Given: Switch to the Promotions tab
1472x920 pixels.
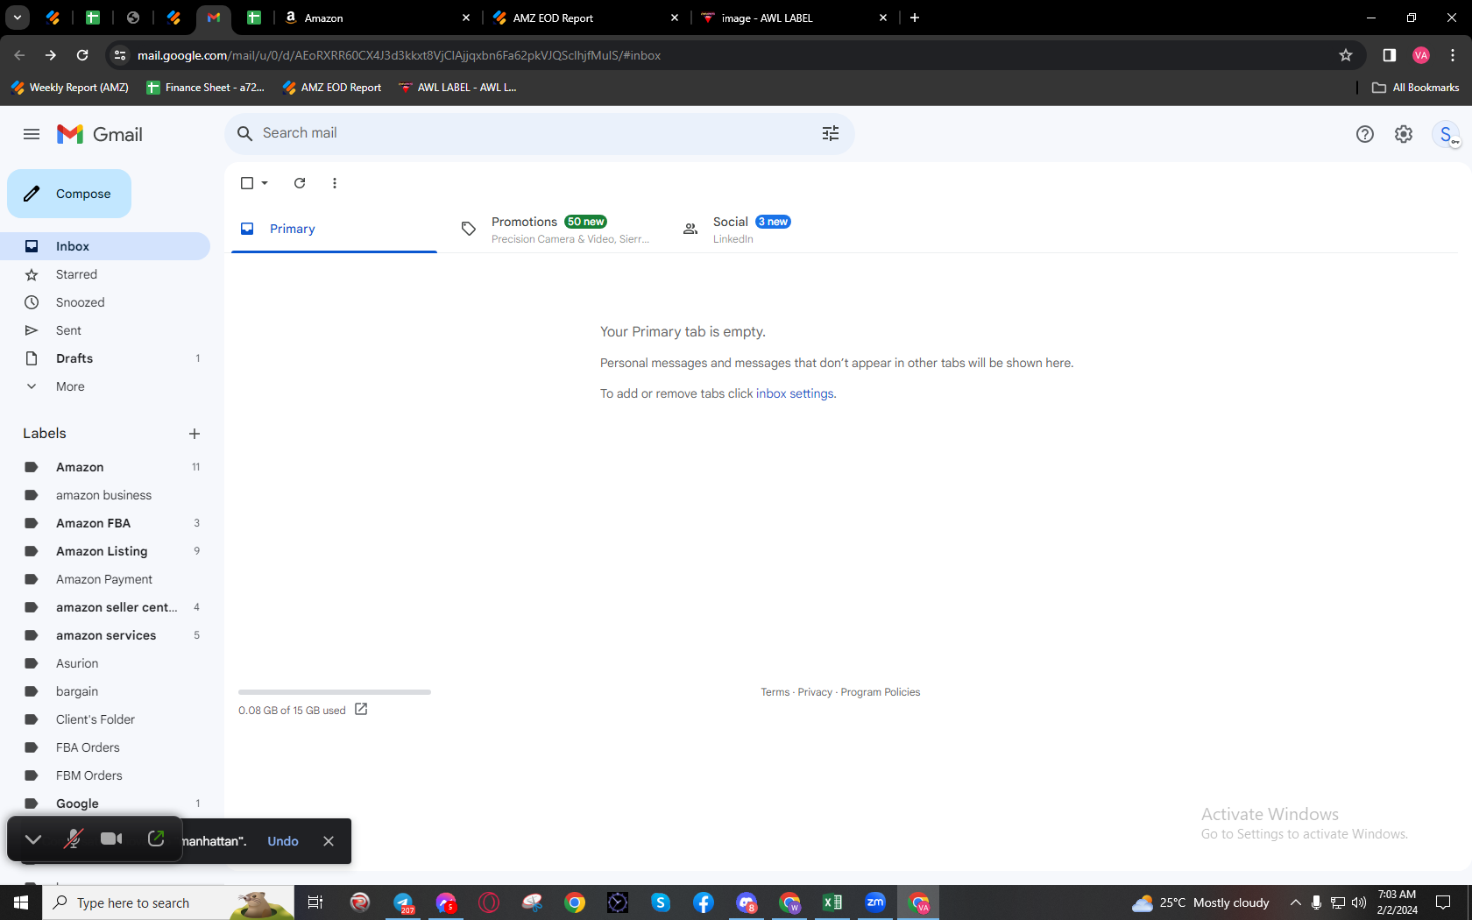Looking at the screenshot, I should [556, 230].
